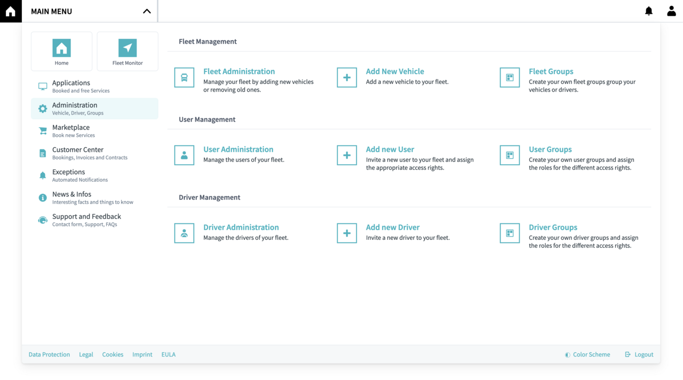
Task: Click the Fleet Groups icon
Action: (510, 78)
